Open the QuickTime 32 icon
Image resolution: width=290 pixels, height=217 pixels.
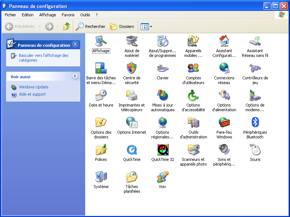tap(162, 150)
